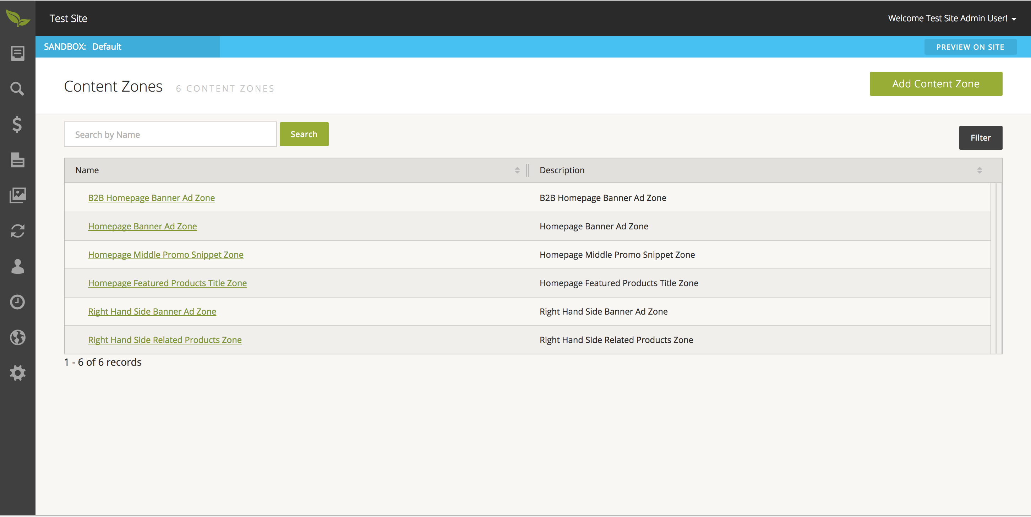This screenshot has height=517, width=1031.
Task: Click the Add Content Zone button
Action: pos(936,84)
